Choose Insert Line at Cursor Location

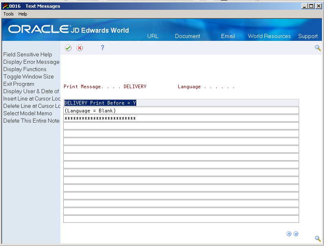pos(32,98)
